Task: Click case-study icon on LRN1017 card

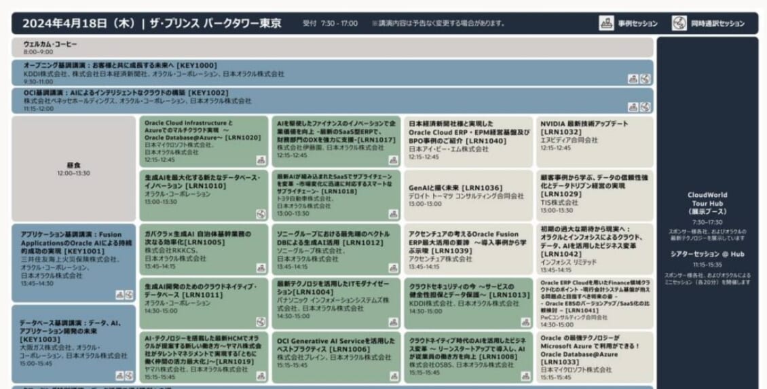Action: pyautogui.click(x=393, y=160)
